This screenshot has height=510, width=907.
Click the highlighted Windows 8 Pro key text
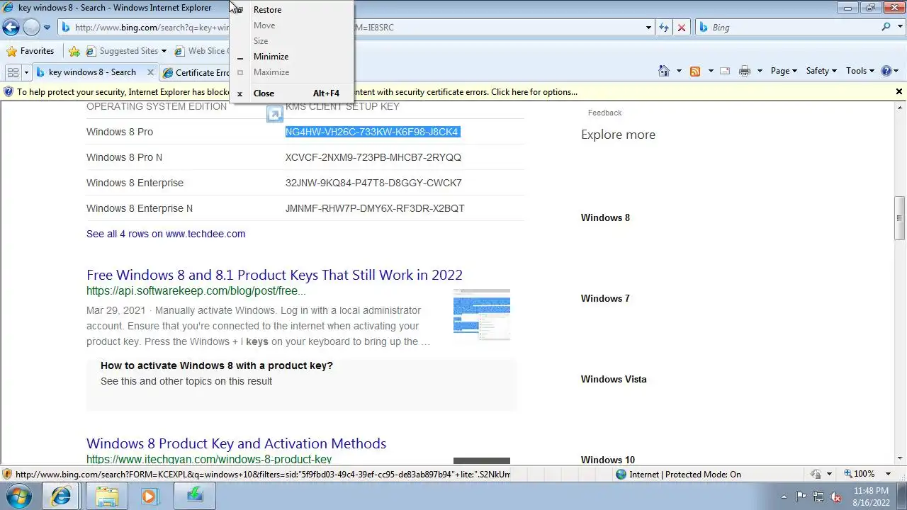click(372, 132)
